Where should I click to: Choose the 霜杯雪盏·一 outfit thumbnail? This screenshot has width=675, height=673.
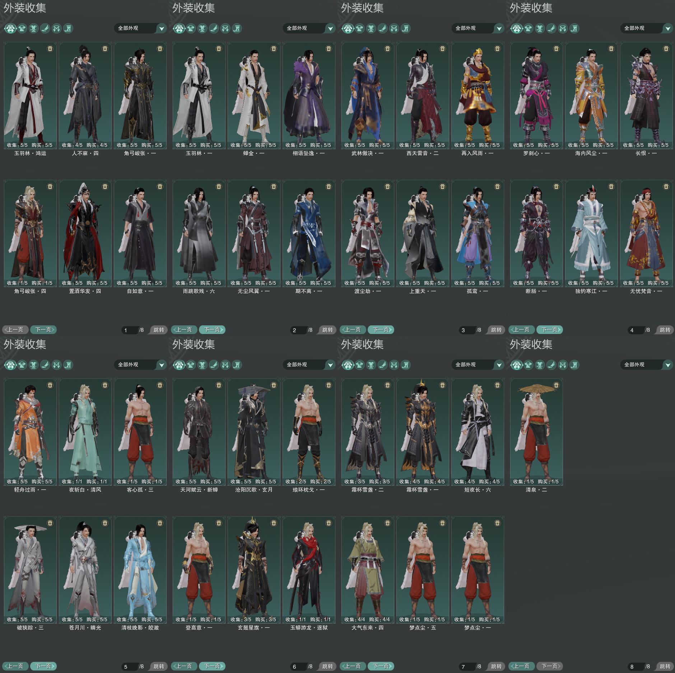tap(423, 432)
